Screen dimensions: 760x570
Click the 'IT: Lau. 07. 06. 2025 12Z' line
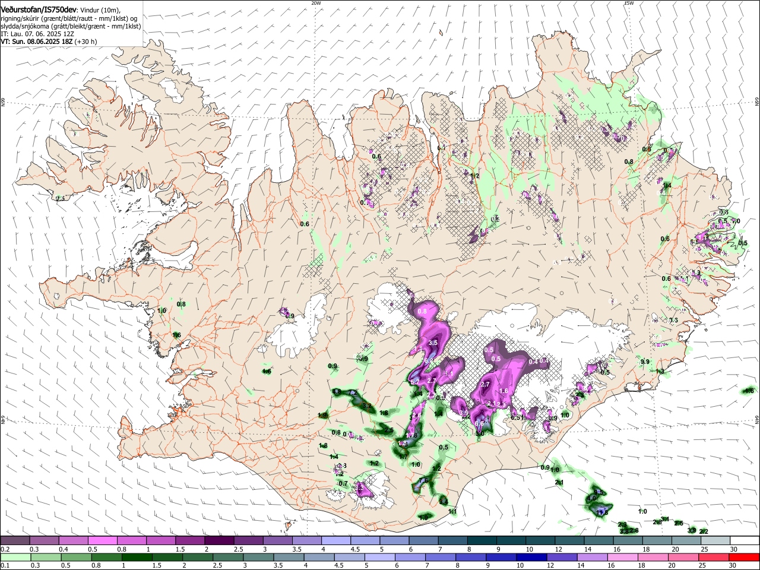(x=37, y=34)
